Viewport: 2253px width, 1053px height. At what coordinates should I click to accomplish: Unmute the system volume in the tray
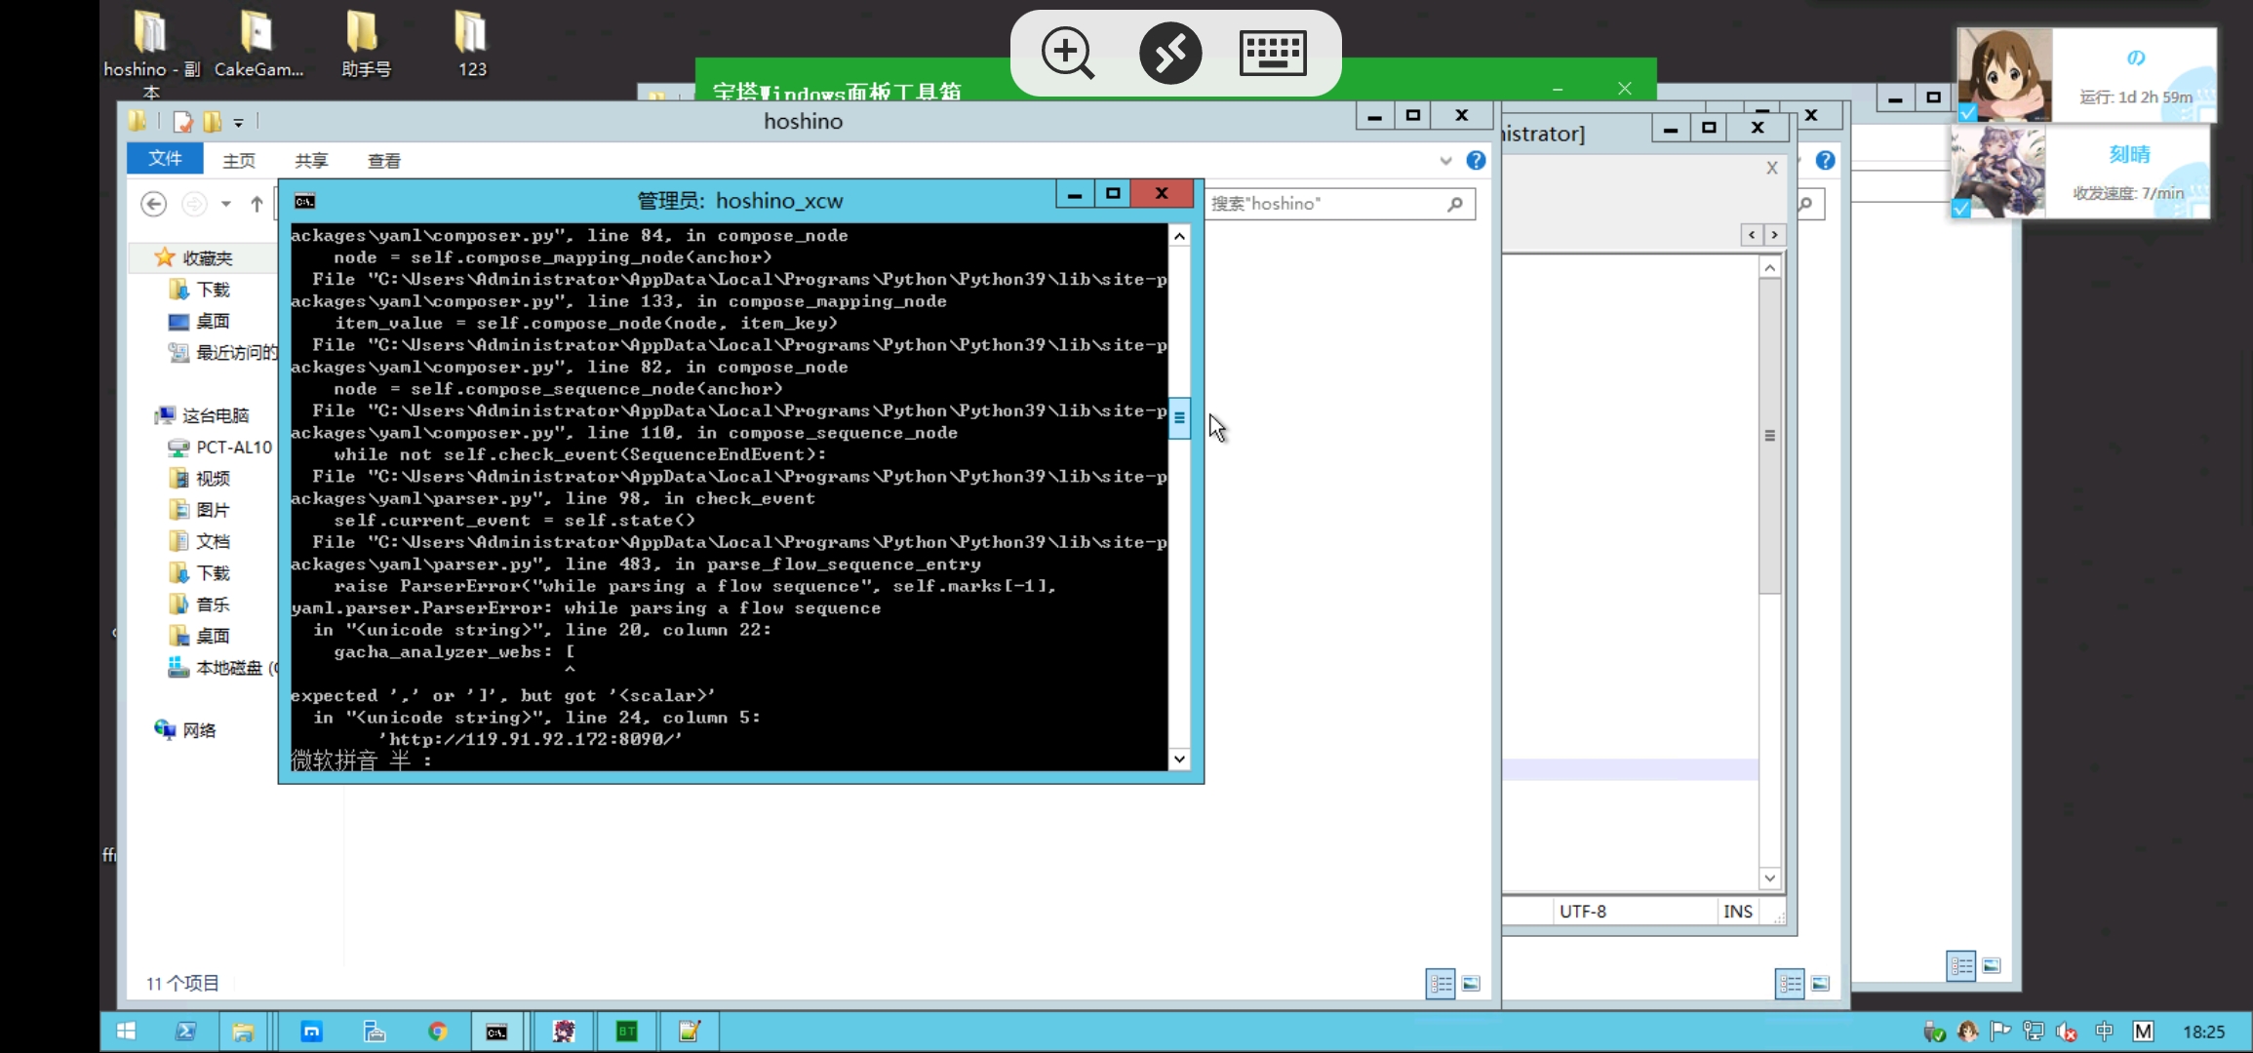(x=2068, y=1032)
